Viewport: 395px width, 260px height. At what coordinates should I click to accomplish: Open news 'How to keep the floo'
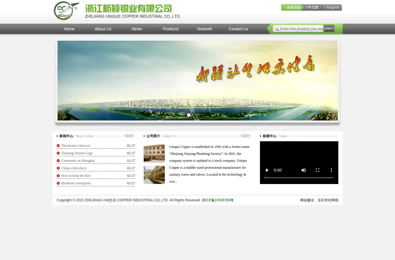coord(76,176)
